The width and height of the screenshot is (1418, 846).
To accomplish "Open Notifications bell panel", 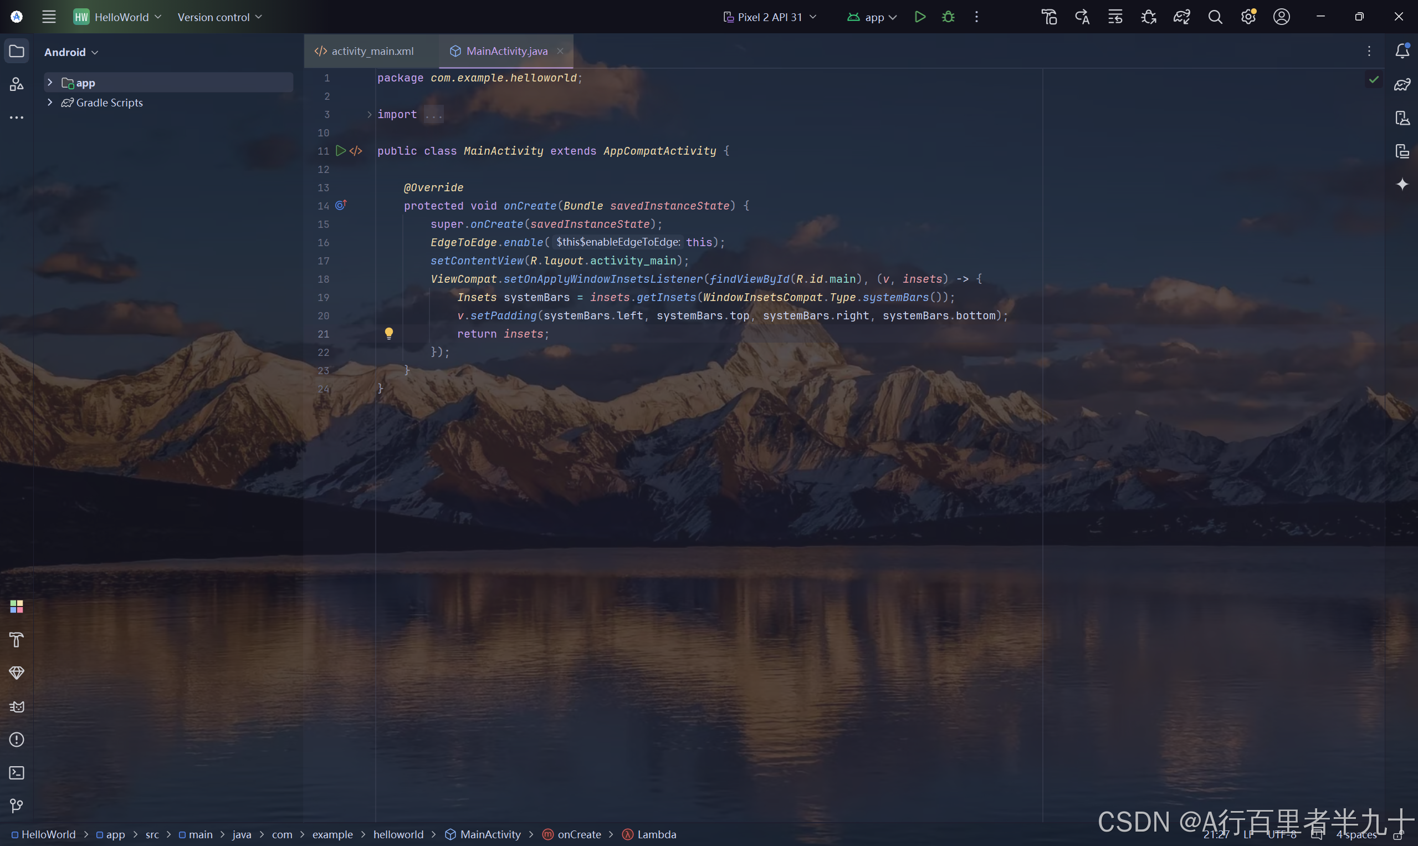I will click(x=1402, y=52).
